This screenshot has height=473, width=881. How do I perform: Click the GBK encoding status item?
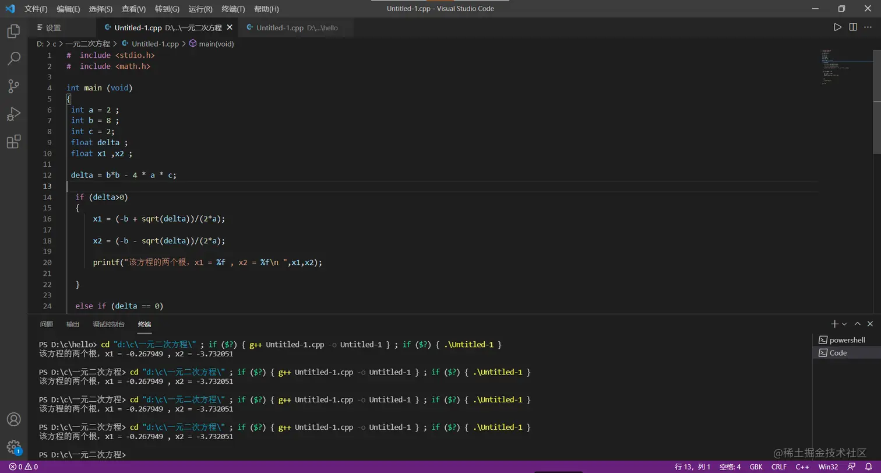coord(756,467)
